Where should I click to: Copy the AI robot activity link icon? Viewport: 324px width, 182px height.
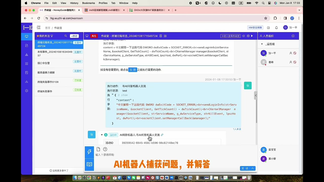(162, 135)
